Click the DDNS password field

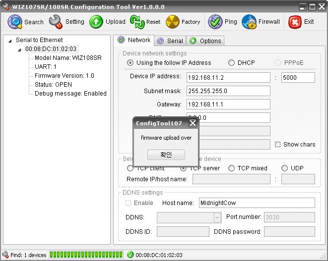pos(289,232)
